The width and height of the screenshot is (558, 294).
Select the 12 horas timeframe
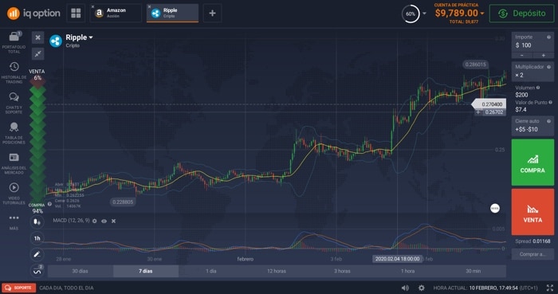[277, 271]
